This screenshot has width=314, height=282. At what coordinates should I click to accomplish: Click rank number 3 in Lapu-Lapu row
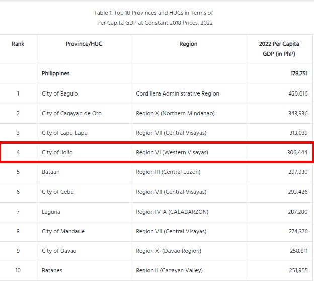pos(18,133)
